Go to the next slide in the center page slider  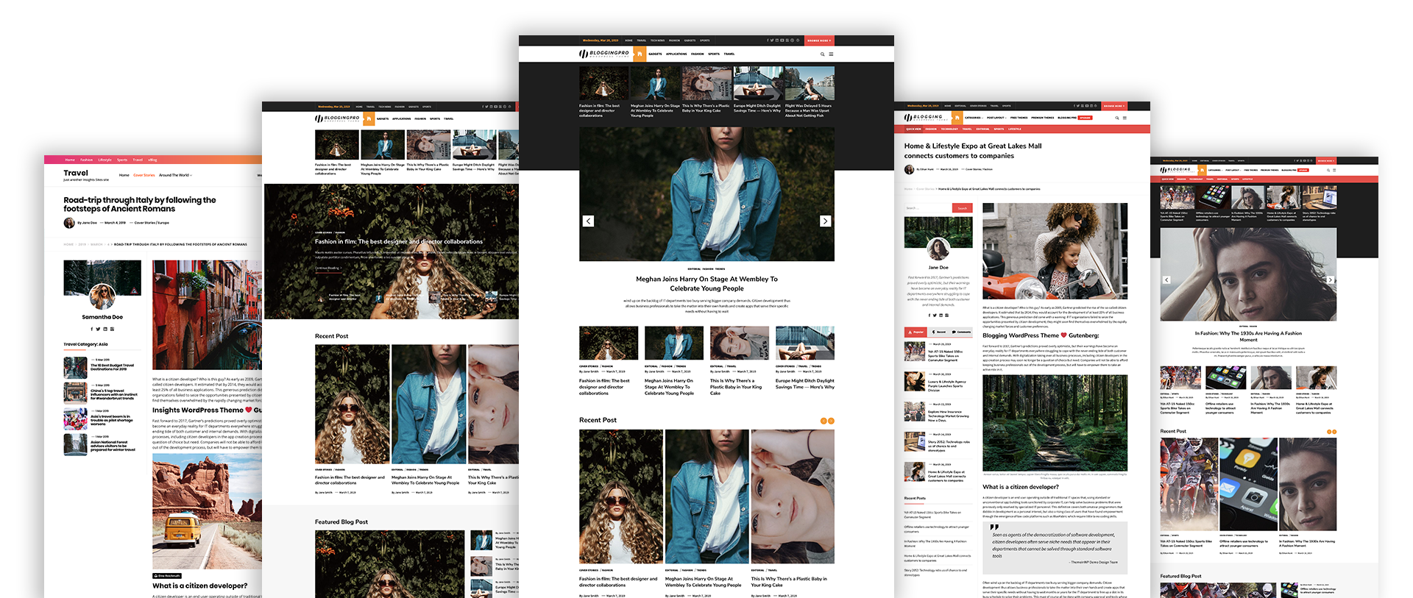click(x=825, y=221)
